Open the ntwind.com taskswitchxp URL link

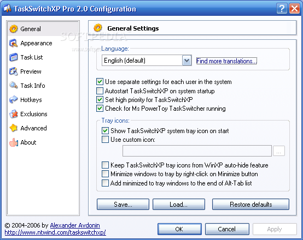[55, 232]
